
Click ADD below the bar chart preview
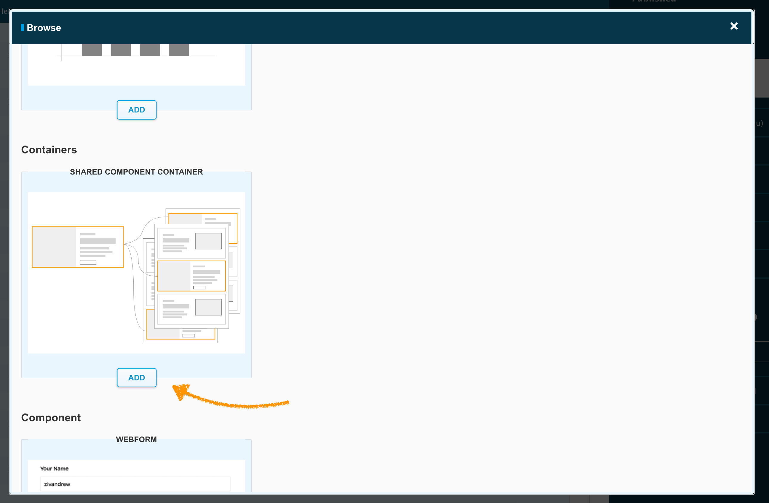click(136, 110)
